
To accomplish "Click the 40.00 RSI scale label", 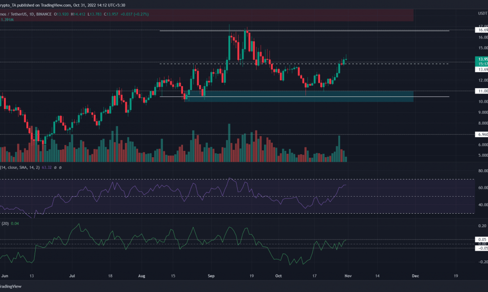I will pyautogui.click(x=483, y=204).
